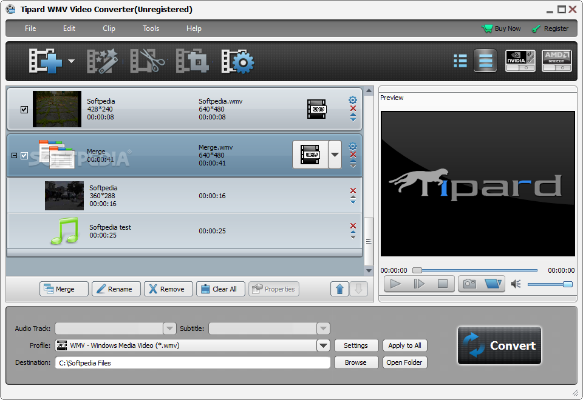Click the Remove button
The height and width of the screenshot is (400, 583).
[168, 289]
